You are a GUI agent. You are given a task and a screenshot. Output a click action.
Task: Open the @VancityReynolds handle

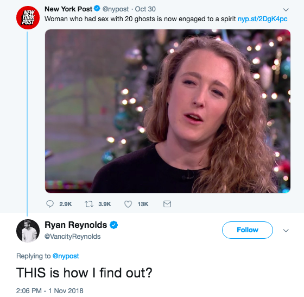pyautogui.click(x=73, y=237)
